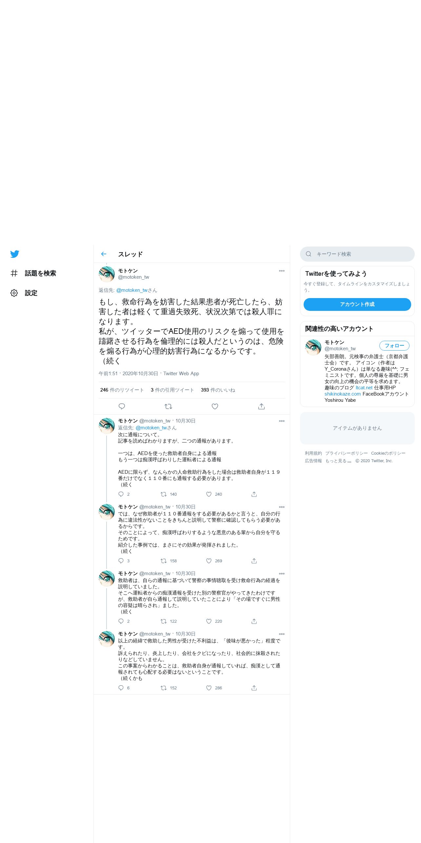The width and height of the screenshot is (421, 843).
Task: View 246 件のリツイート list
Action: point(122,390)
